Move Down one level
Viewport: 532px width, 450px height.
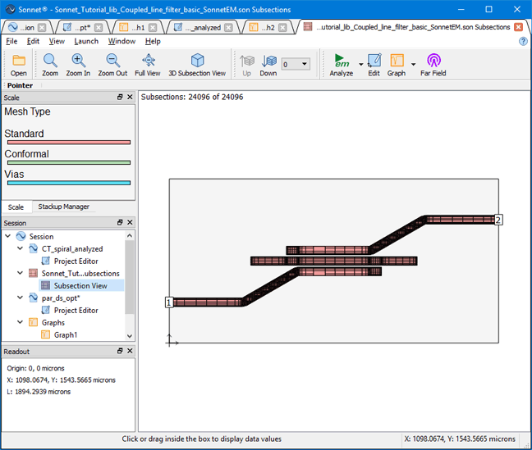268,65
